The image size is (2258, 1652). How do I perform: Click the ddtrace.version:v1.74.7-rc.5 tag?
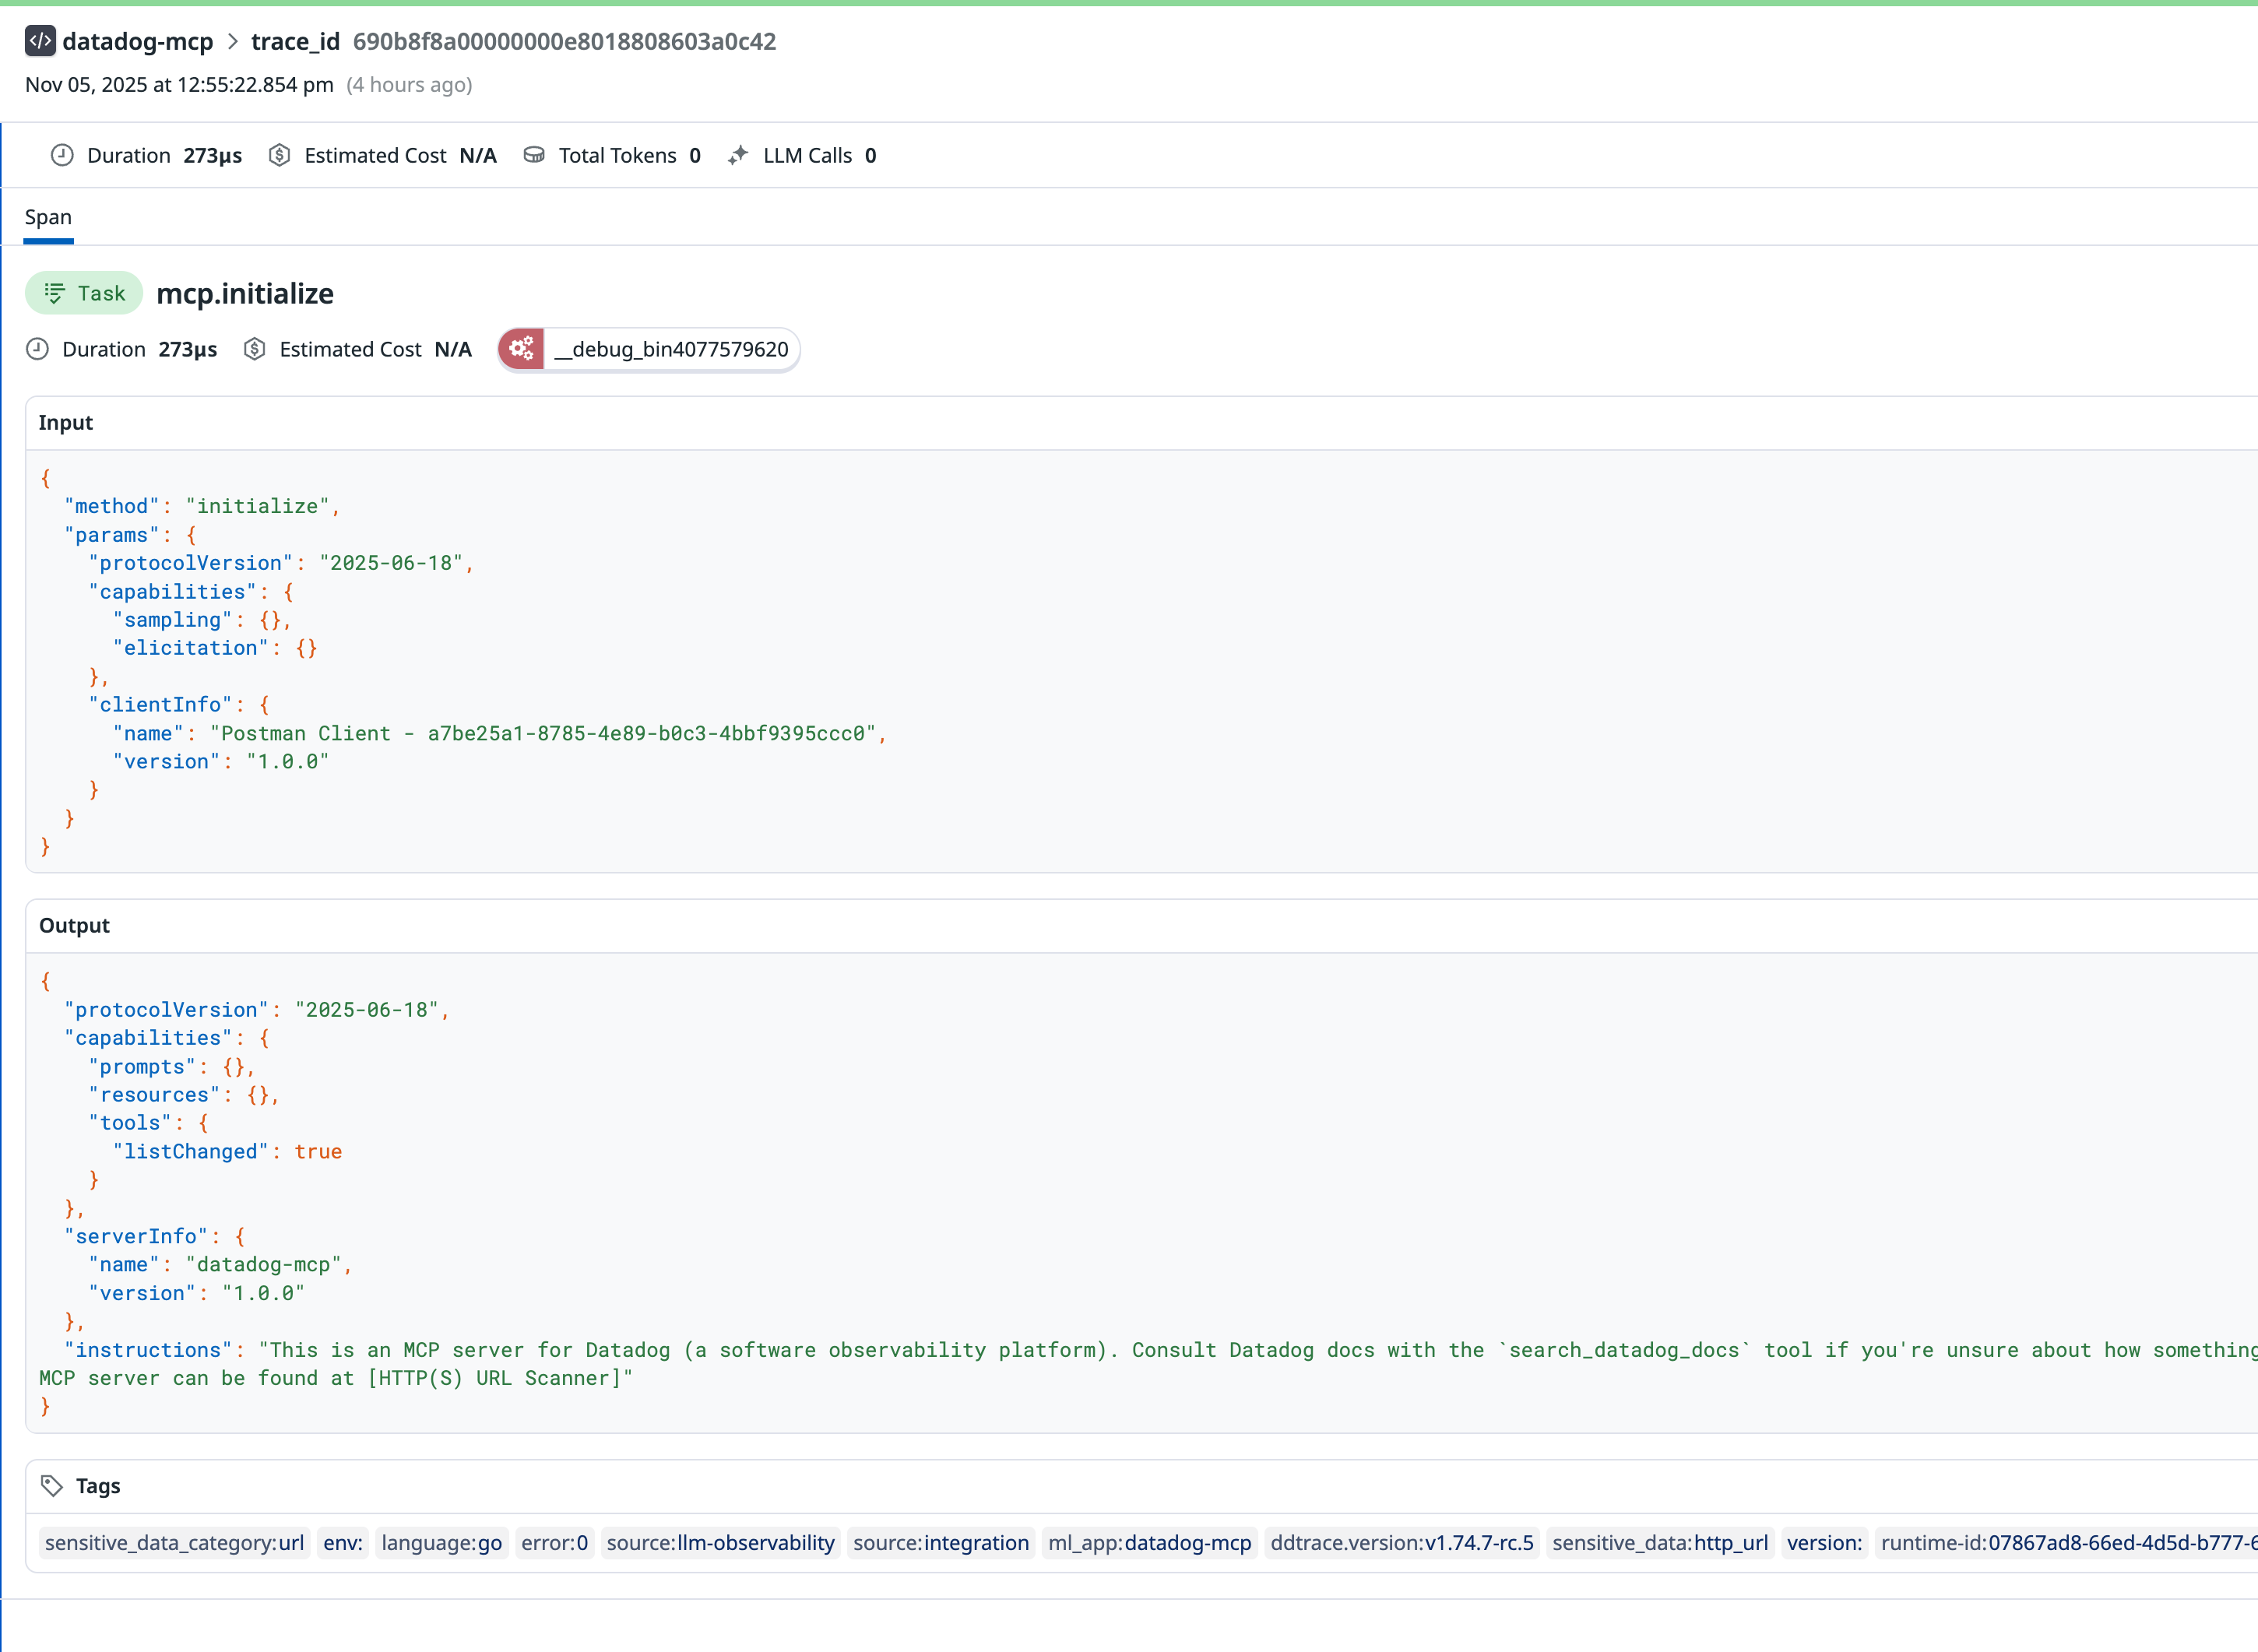[1401, 1543]
